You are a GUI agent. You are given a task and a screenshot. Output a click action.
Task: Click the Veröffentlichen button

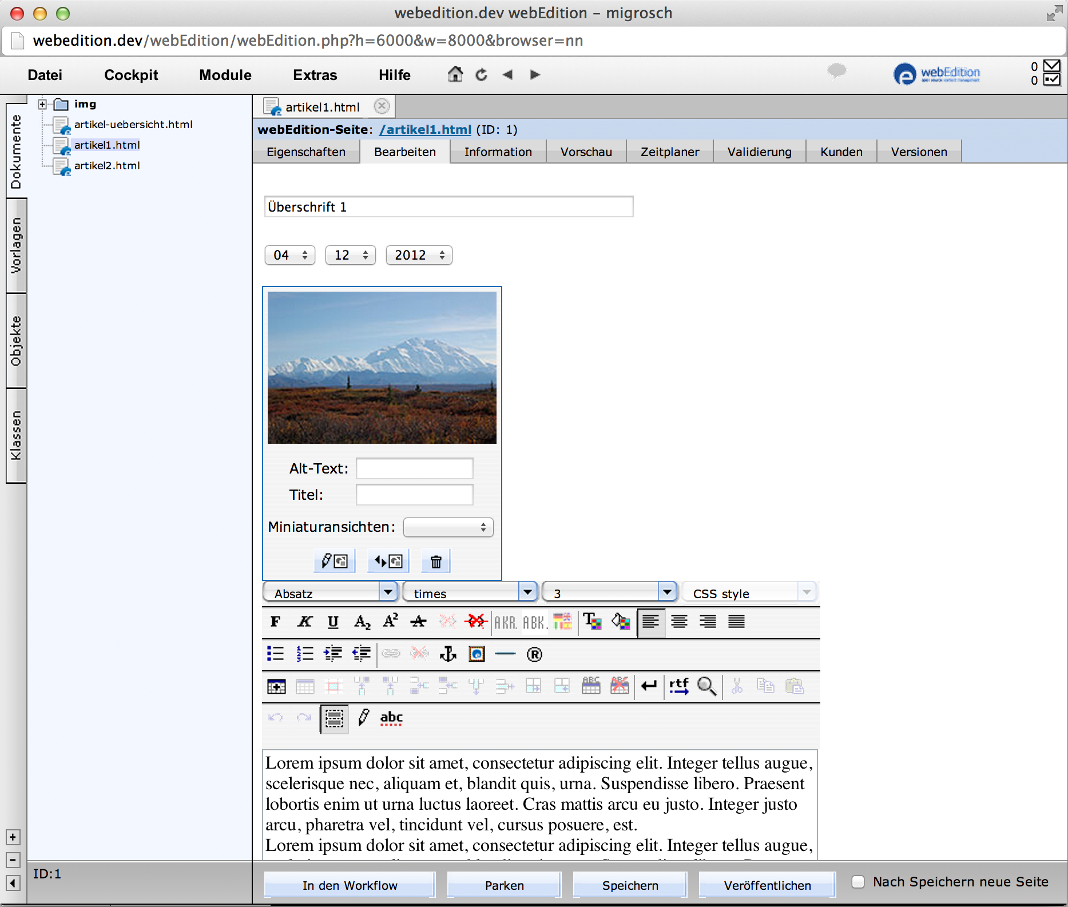pos(767,885)
